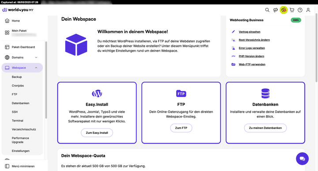Open SSH under Webspace
The height and width of the screenshot is (171, 318).
click(15, 112)
